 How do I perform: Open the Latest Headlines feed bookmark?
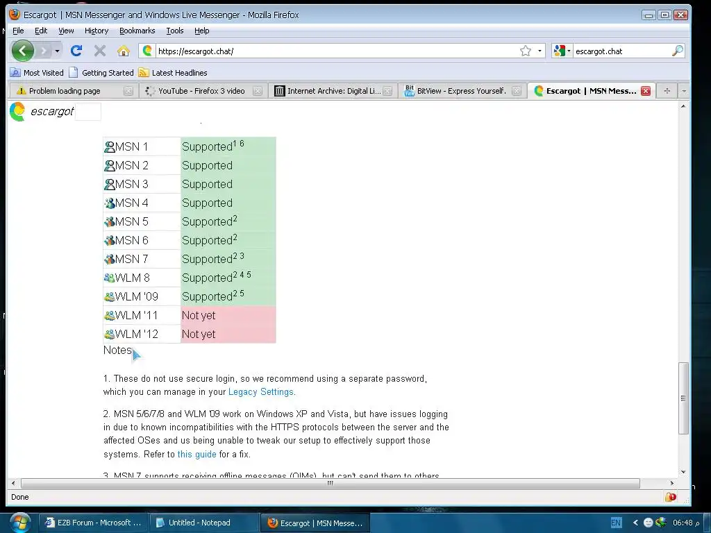(173, 72)
